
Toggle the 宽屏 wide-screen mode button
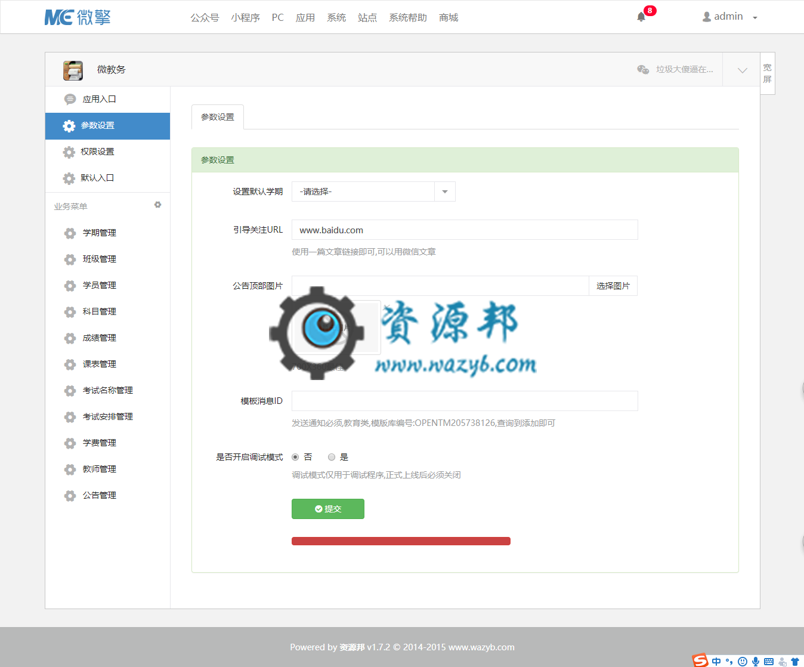coord(768,73)
